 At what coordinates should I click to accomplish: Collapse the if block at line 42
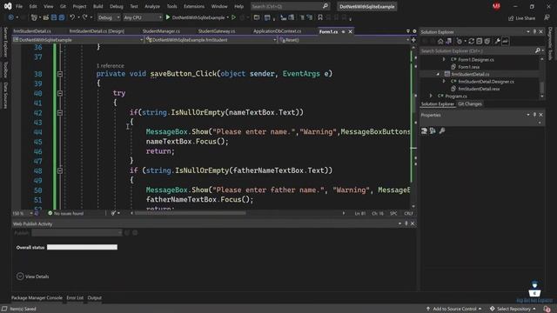pos(60,113)
